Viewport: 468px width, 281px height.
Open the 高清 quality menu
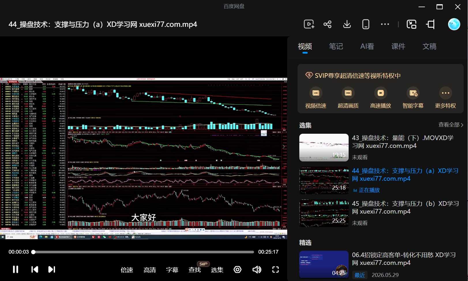click(x=150, y=270)
